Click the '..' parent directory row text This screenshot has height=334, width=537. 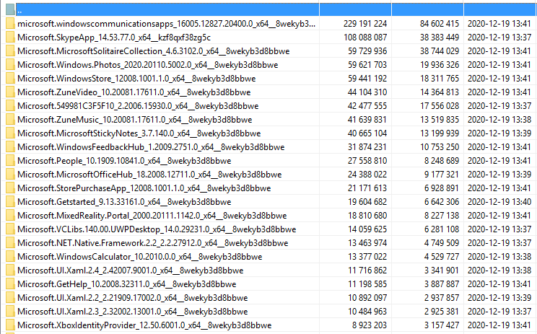[x=19, y=12]
